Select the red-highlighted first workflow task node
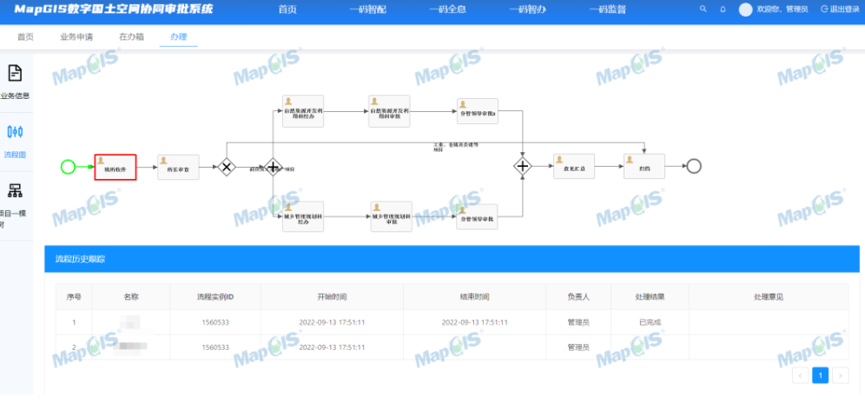The height and width of the screenshot is (403, 865). [x=116, y=167]
